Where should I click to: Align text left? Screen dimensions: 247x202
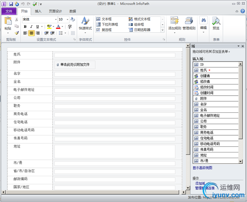pyautogui.click(x=25, y=33)
